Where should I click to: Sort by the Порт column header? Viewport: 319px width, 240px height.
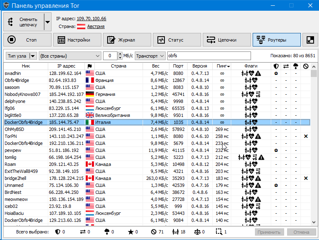(178, 66)
